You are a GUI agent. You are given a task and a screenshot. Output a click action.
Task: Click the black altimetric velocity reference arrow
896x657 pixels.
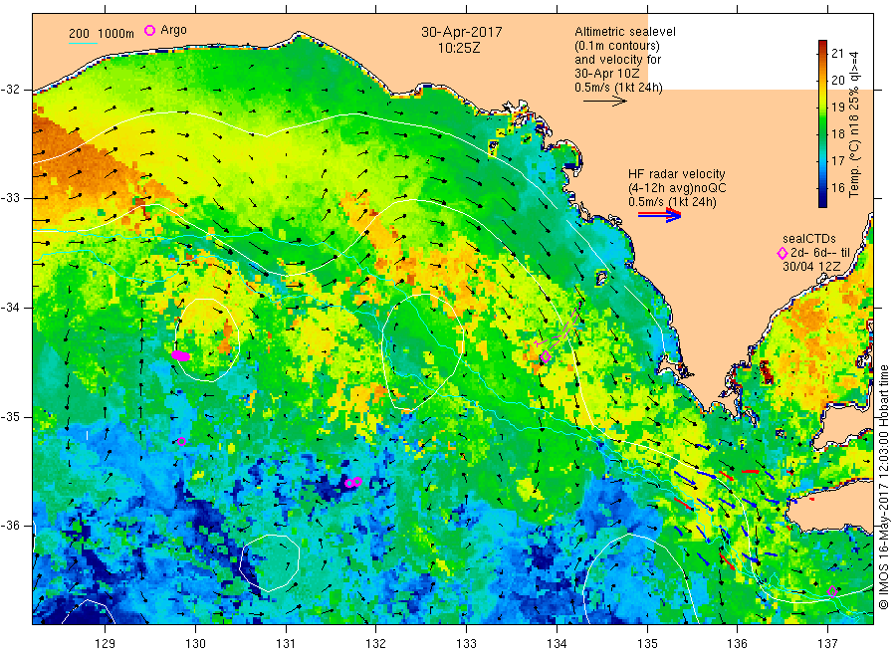coord(604,102)
